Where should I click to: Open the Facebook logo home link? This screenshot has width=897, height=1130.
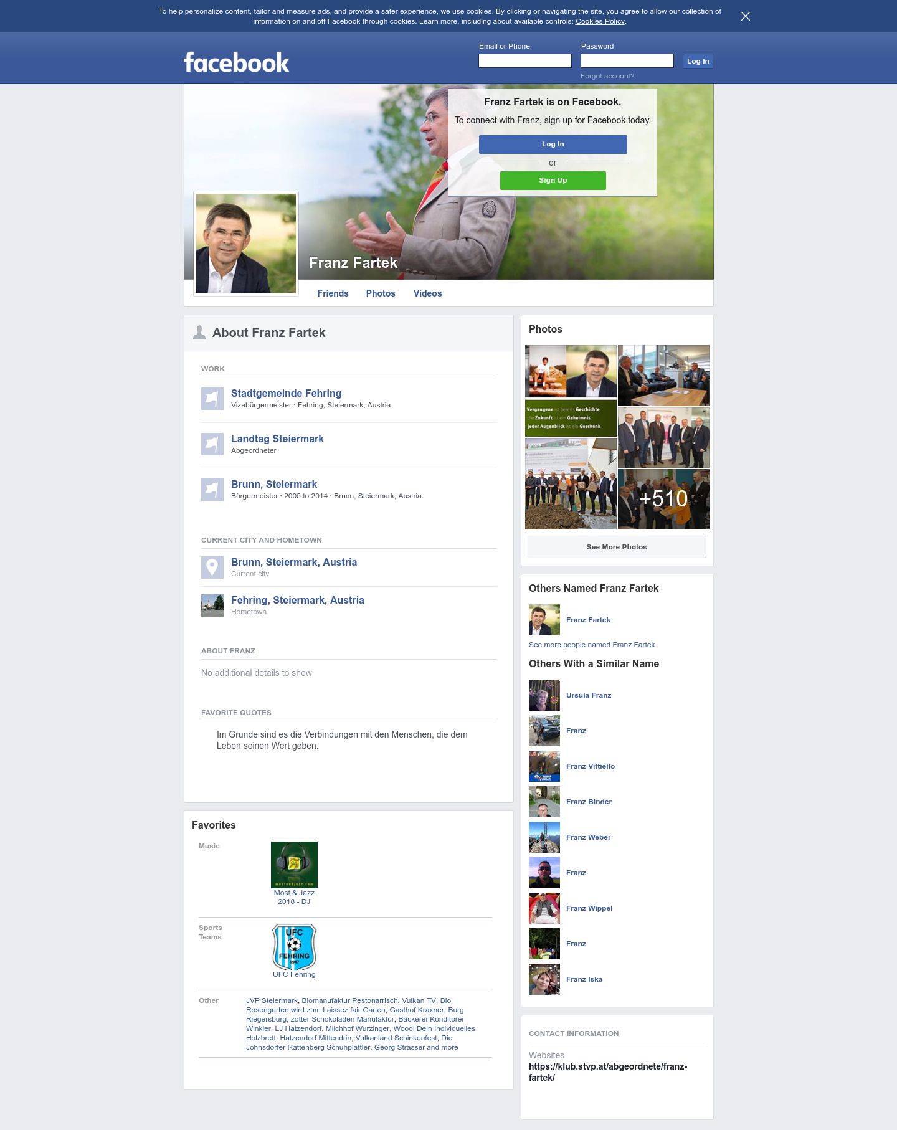[236, 62]
